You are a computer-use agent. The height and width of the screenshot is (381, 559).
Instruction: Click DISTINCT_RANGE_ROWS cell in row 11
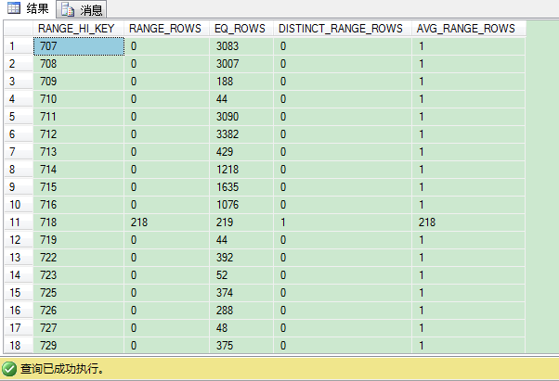pos(343,222)
